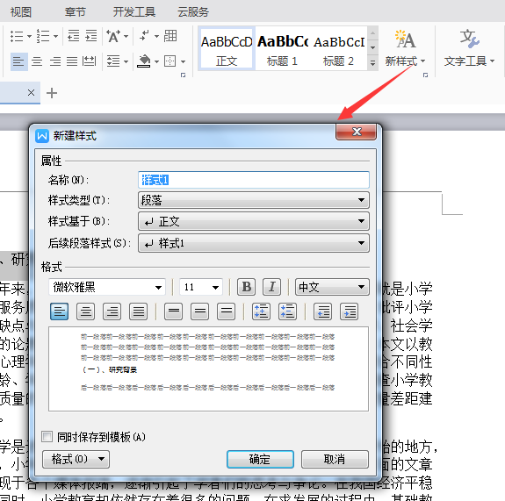This screenshot has height=501, width=505.
Task: Set single line spacing in dialog
Action: (x=173, y=311)
